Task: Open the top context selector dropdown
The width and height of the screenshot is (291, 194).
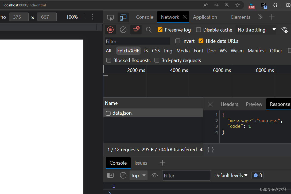Action: point(138,175)
